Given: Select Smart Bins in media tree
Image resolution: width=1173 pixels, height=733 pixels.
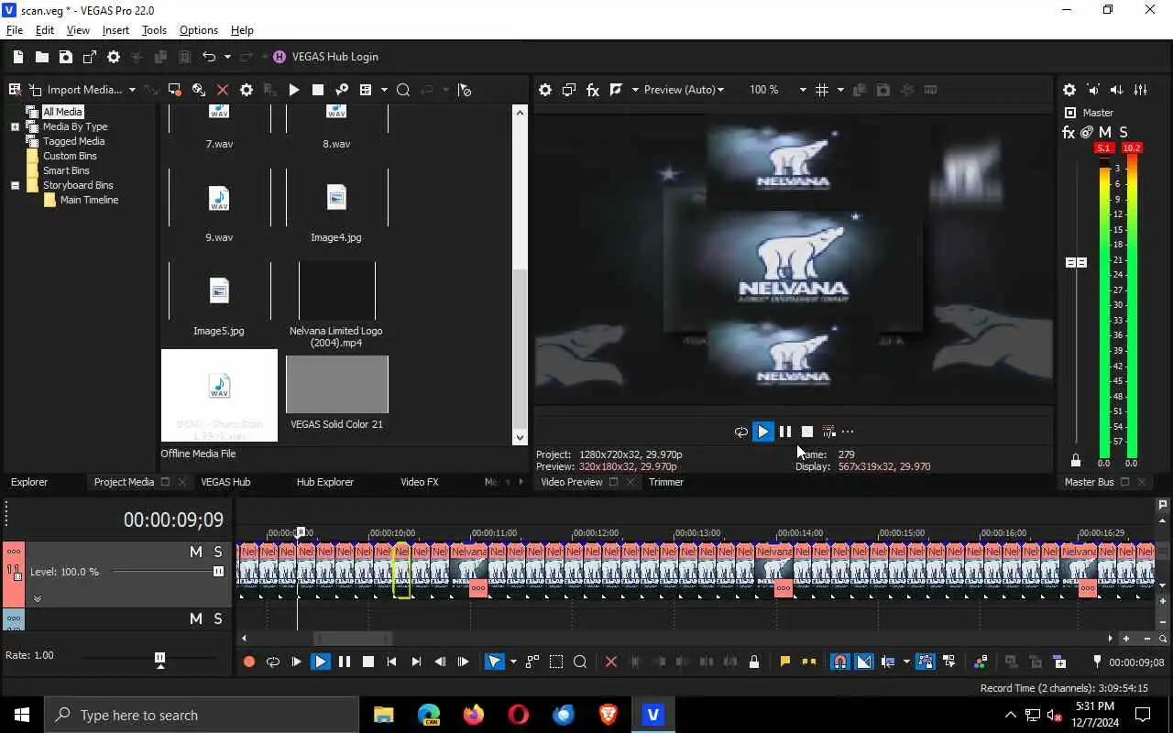Looking at the screenshot, I should pos(66,170).
